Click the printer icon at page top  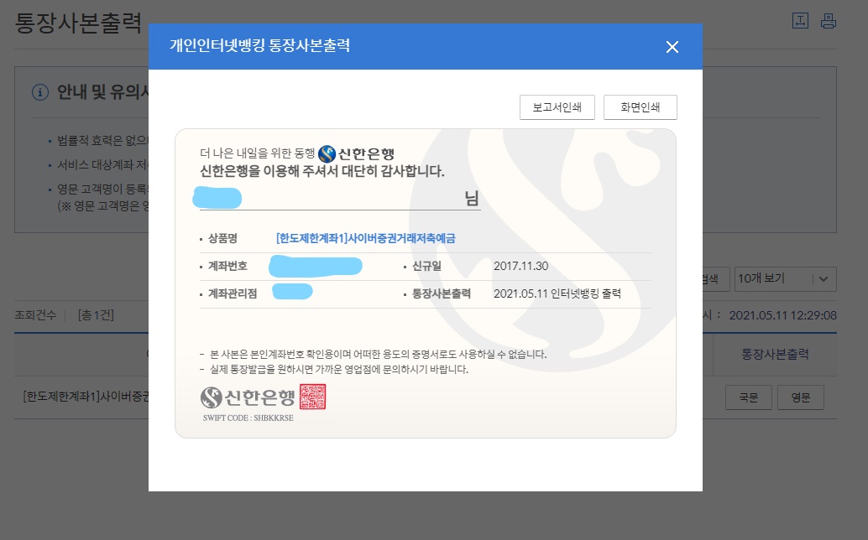[x=829, y=21]
